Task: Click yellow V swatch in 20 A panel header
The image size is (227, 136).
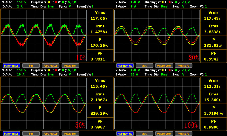Action: (x=163, y=70)
